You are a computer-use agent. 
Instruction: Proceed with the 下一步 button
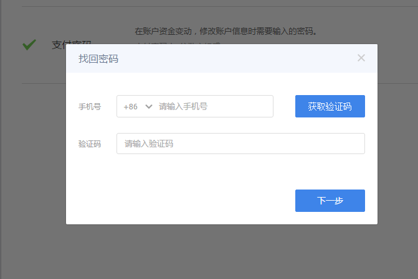(x=330, y=201)
